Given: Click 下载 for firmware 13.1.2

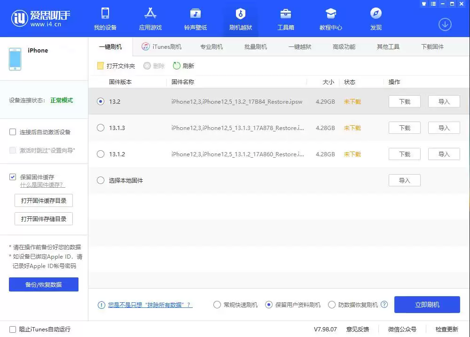Looking at the screenshot, I should pyautogui.click(x=404, y=154).
